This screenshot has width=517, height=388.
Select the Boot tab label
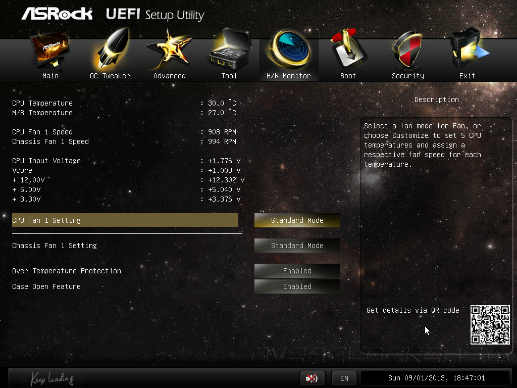click(348, 76)
